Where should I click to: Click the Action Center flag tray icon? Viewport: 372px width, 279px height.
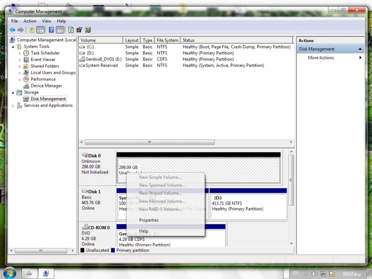pos(332,274)
